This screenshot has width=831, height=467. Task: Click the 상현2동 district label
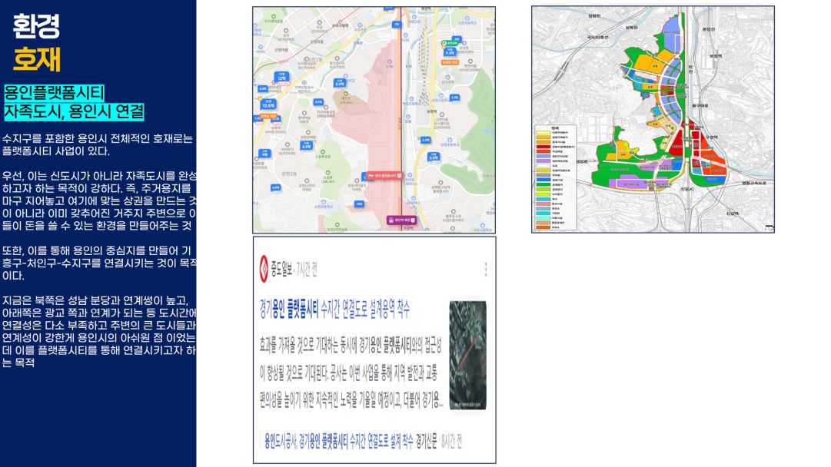(289, 174)
